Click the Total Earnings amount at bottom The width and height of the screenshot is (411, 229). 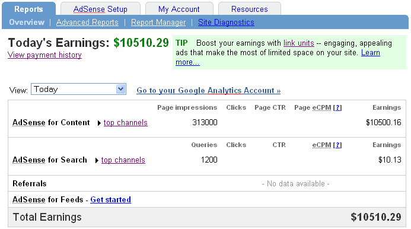376,217
